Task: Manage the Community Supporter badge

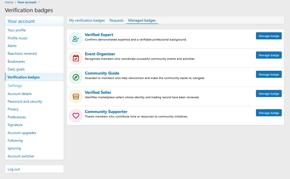Action: click(x=269, y=113)
